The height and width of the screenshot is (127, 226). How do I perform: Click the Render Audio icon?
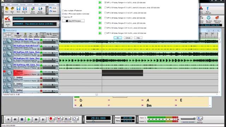point(40,9)
